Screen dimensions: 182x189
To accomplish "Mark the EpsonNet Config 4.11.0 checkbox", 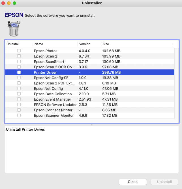I will point(19,88).
